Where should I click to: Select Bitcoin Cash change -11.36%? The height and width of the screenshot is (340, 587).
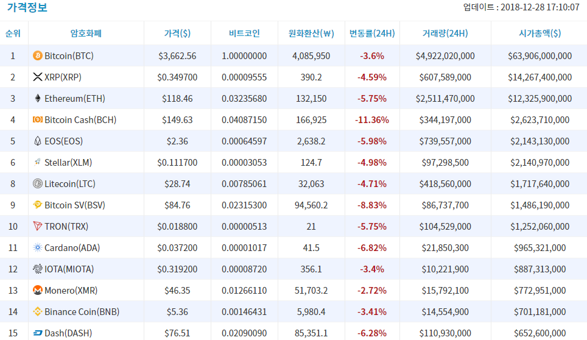tap(372, 120)
